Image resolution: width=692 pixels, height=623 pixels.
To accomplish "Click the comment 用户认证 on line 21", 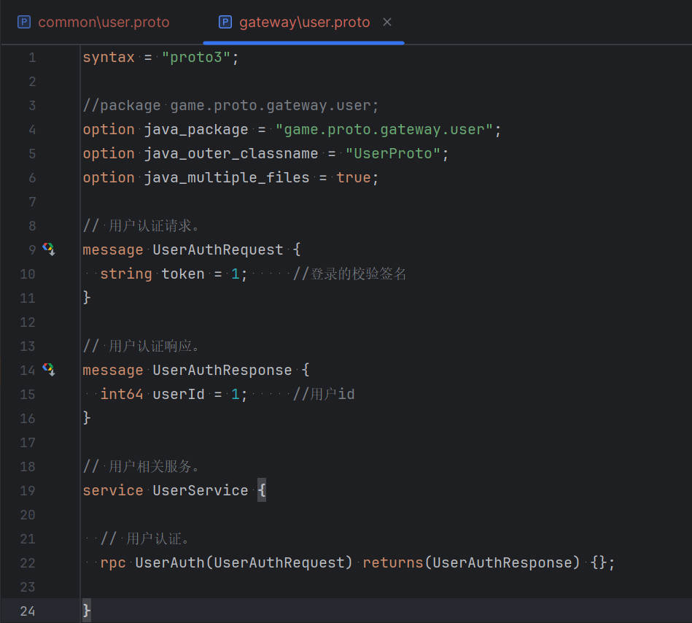I will click(145, 538).
